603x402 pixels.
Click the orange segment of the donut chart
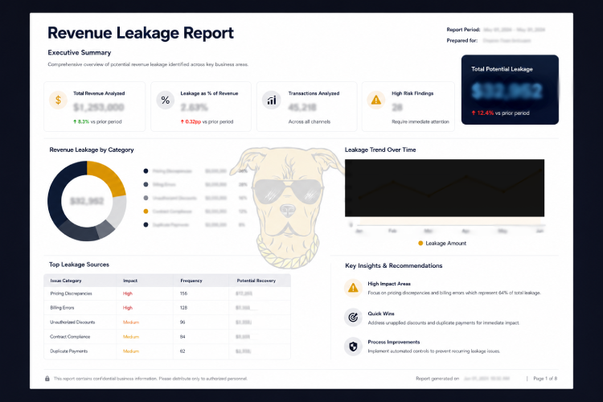109,176
